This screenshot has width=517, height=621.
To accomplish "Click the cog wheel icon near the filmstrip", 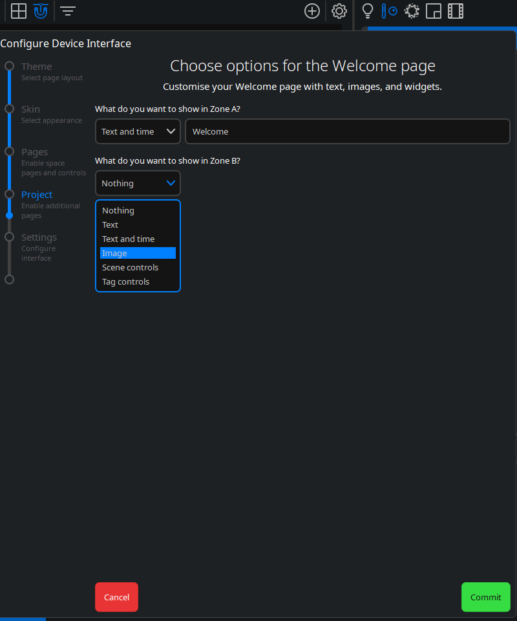I will pos(412,11).
